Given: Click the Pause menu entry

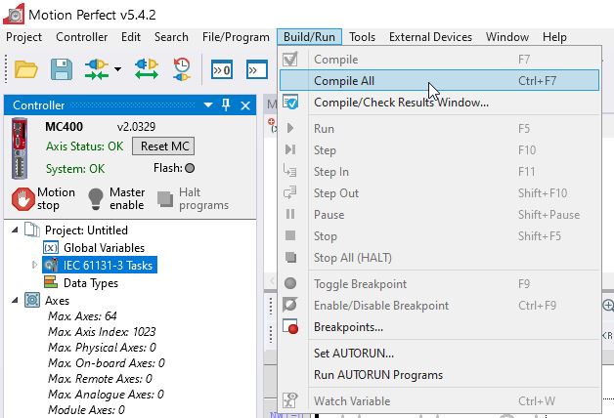Looking at the screenshot, I should click(439, 215).
